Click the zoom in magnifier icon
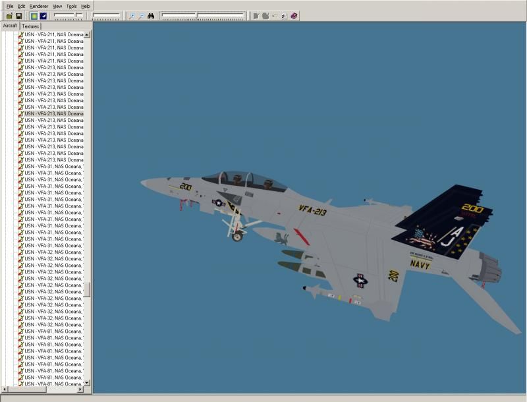The image size is (527, 402). click(132, 16)
